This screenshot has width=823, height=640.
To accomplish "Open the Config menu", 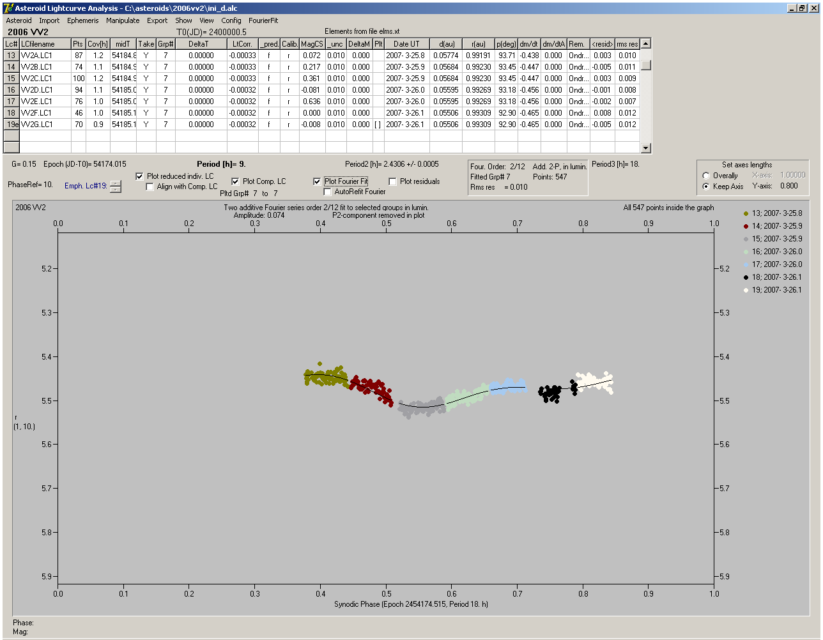I will (231, 20).
